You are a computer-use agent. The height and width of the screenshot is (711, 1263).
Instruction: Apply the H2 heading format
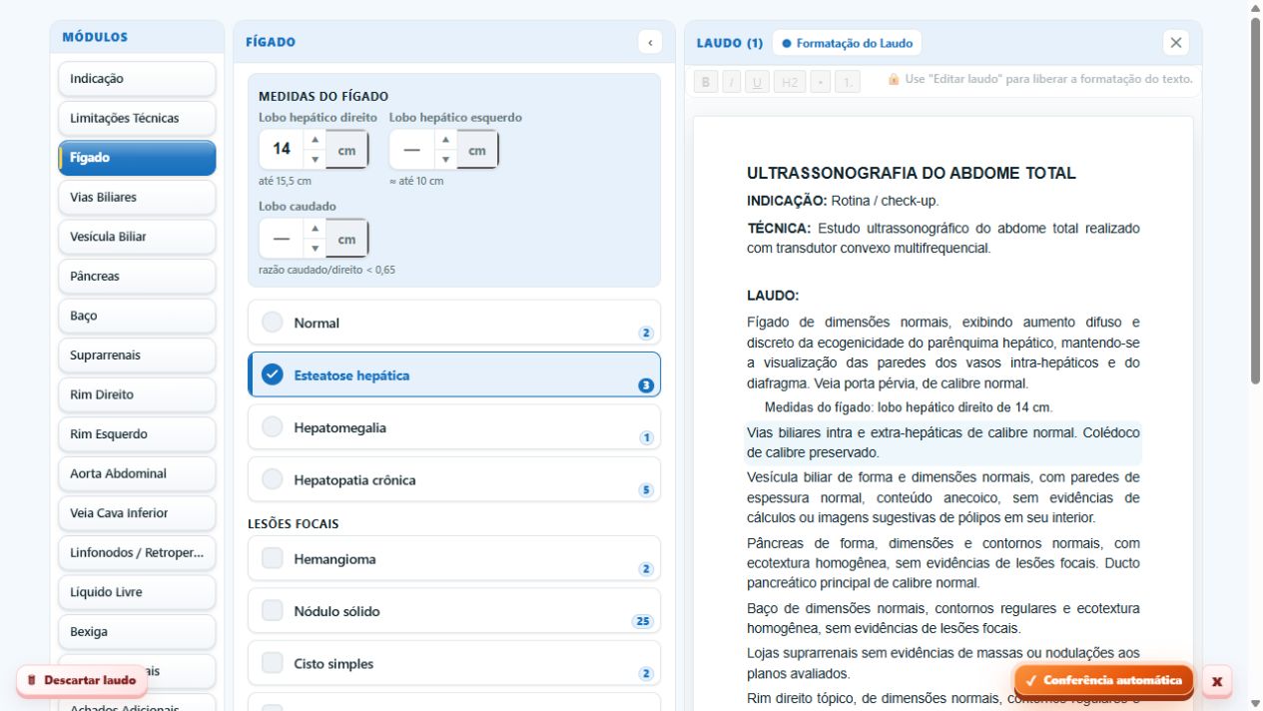point(789,82)
